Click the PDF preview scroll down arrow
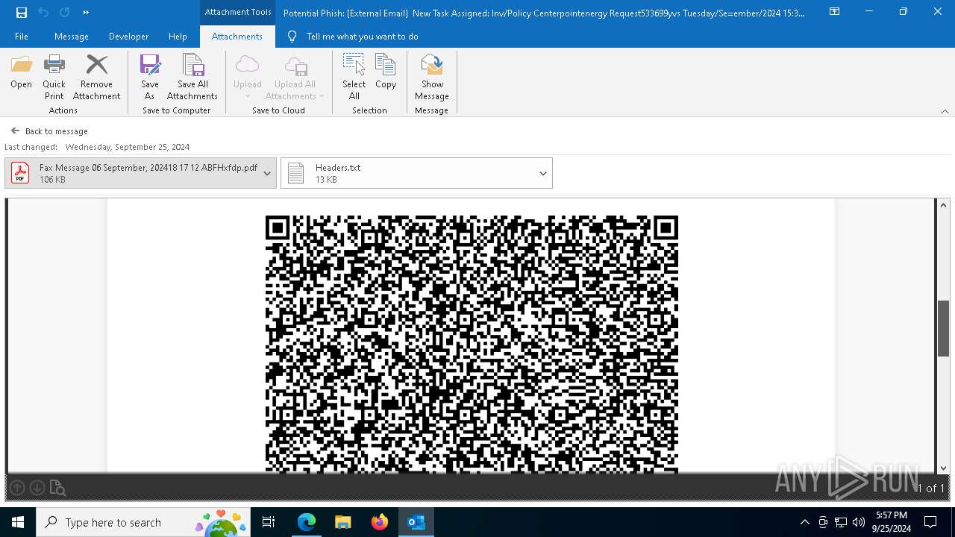This screenshot has width=955, height=537. coord(943,468)
